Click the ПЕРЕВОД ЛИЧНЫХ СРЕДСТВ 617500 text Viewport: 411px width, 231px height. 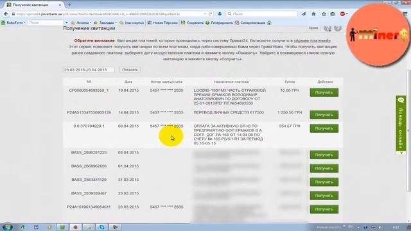229,112
